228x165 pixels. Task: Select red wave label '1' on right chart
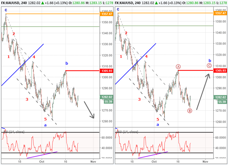point(121,57)
